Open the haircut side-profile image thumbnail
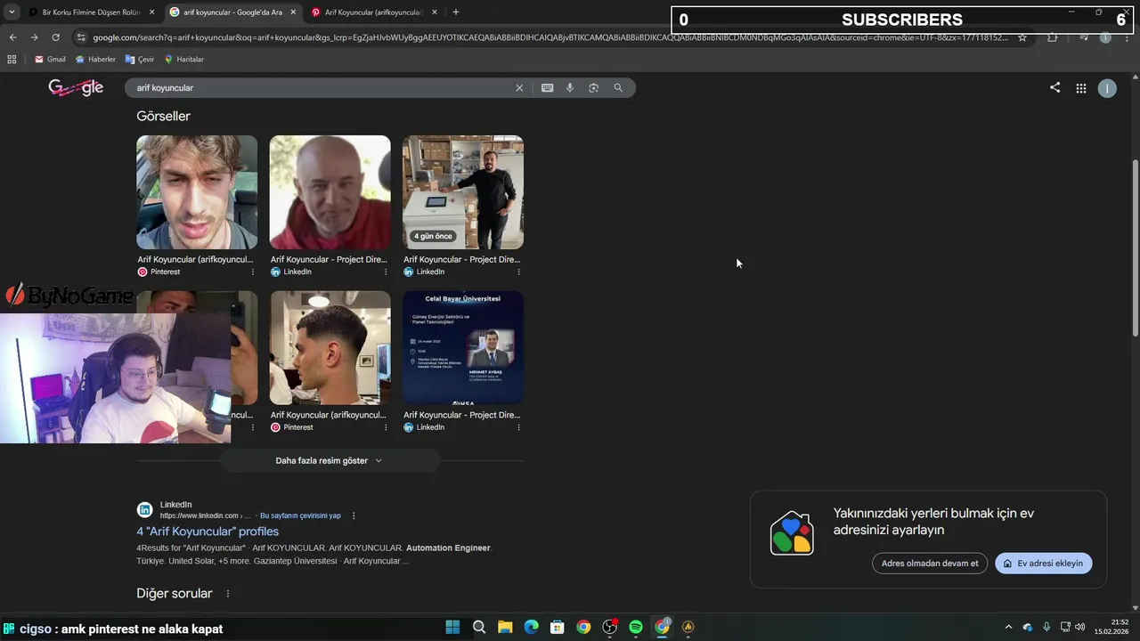Screen dimensions: 1140x641 coord(330,348)
